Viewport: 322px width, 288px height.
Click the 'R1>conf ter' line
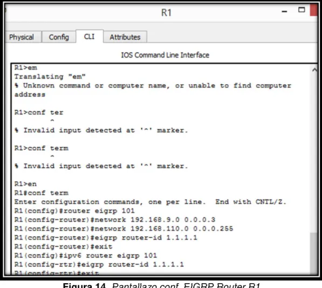(x=39, y=113)
